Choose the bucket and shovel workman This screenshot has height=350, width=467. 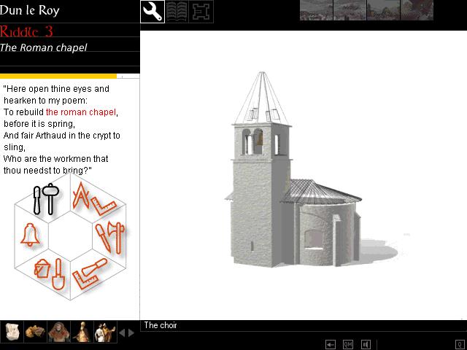[50, 274]
